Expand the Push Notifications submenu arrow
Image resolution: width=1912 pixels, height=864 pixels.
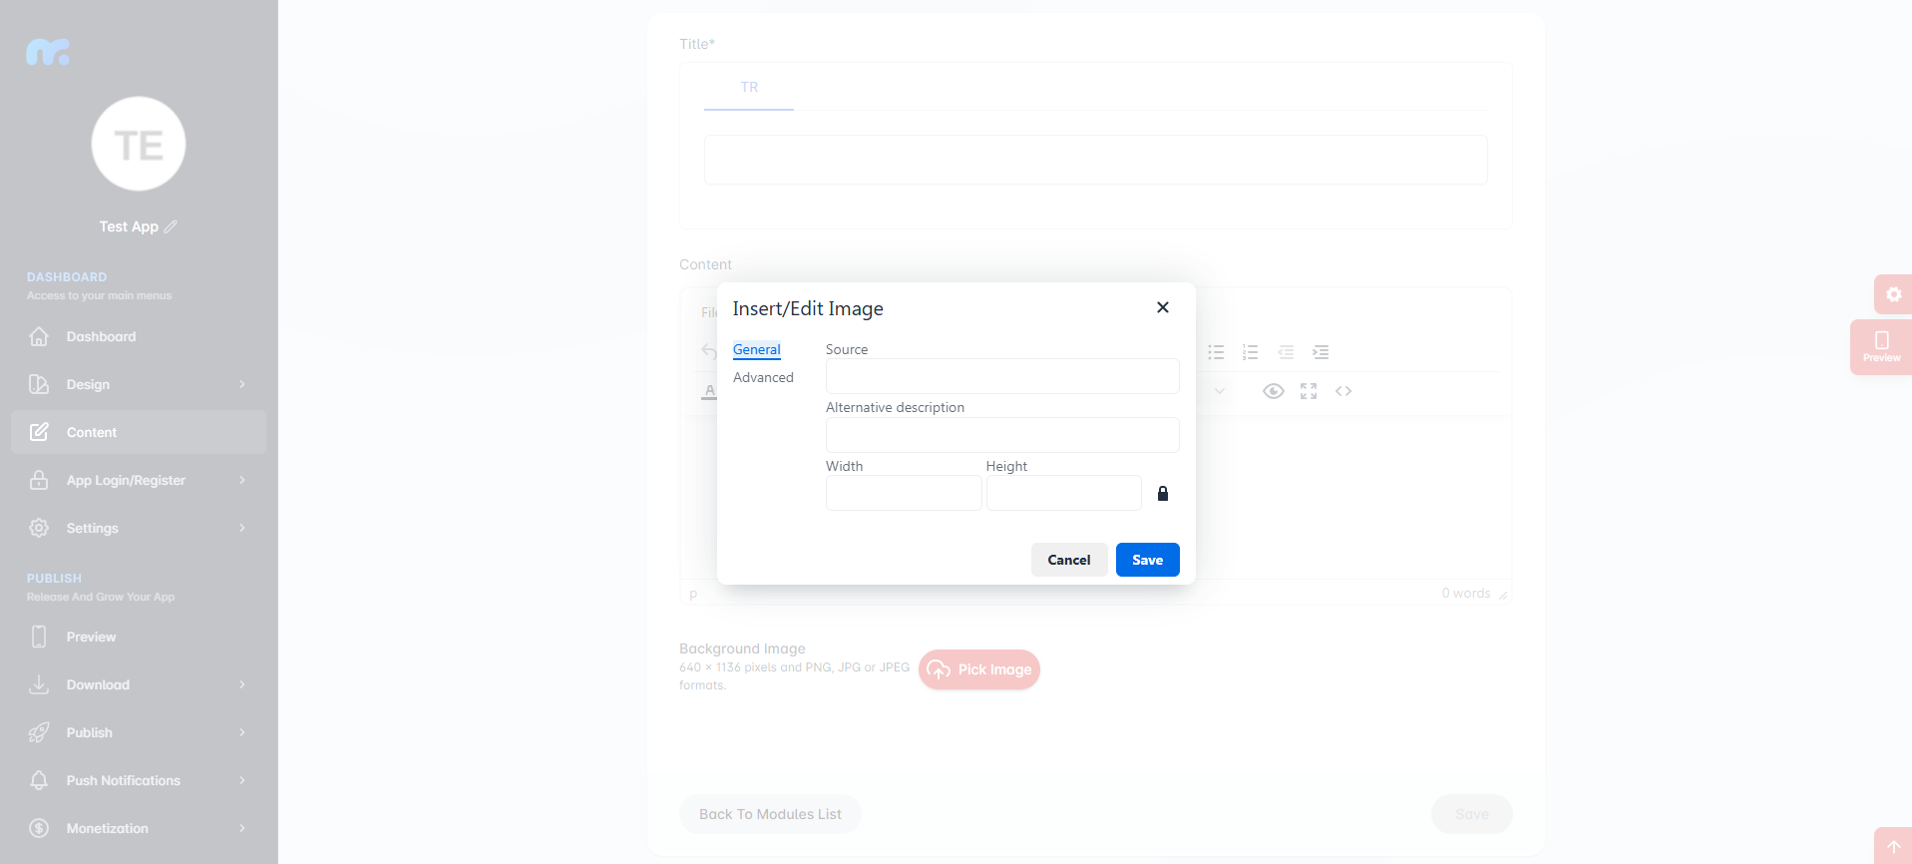(x=241, y=780)
